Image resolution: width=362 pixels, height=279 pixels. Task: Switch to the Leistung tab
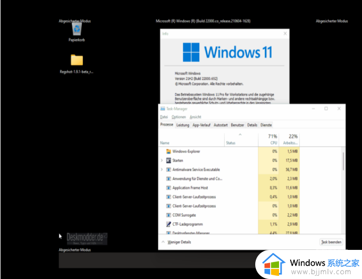tap(183, 125)
